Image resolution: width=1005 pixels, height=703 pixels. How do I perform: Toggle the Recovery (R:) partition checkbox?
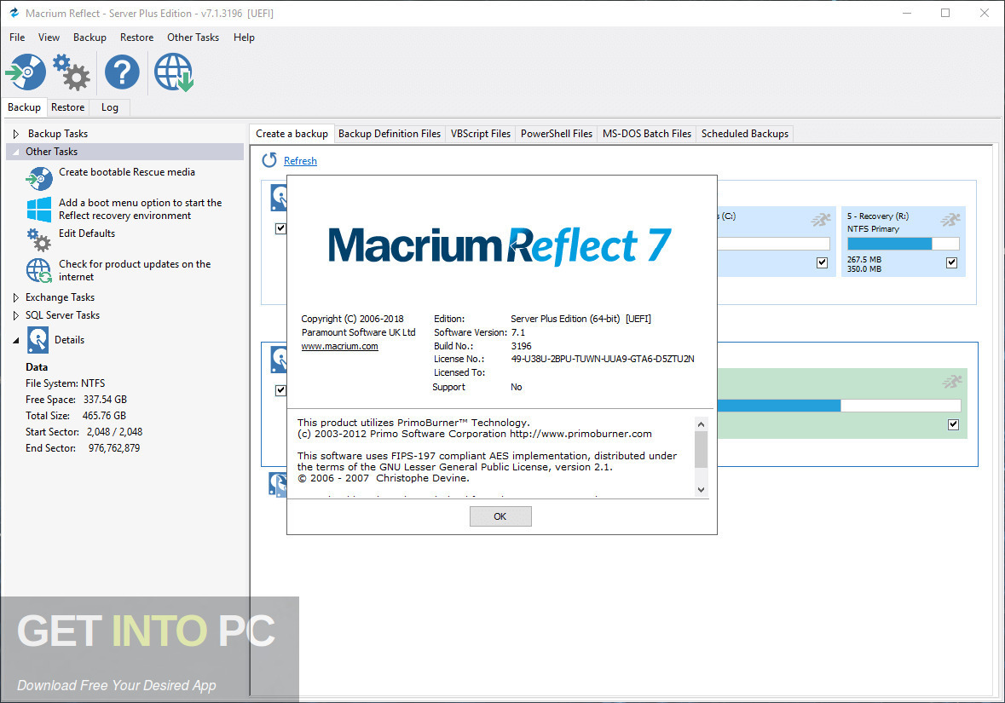coord(952,262)
